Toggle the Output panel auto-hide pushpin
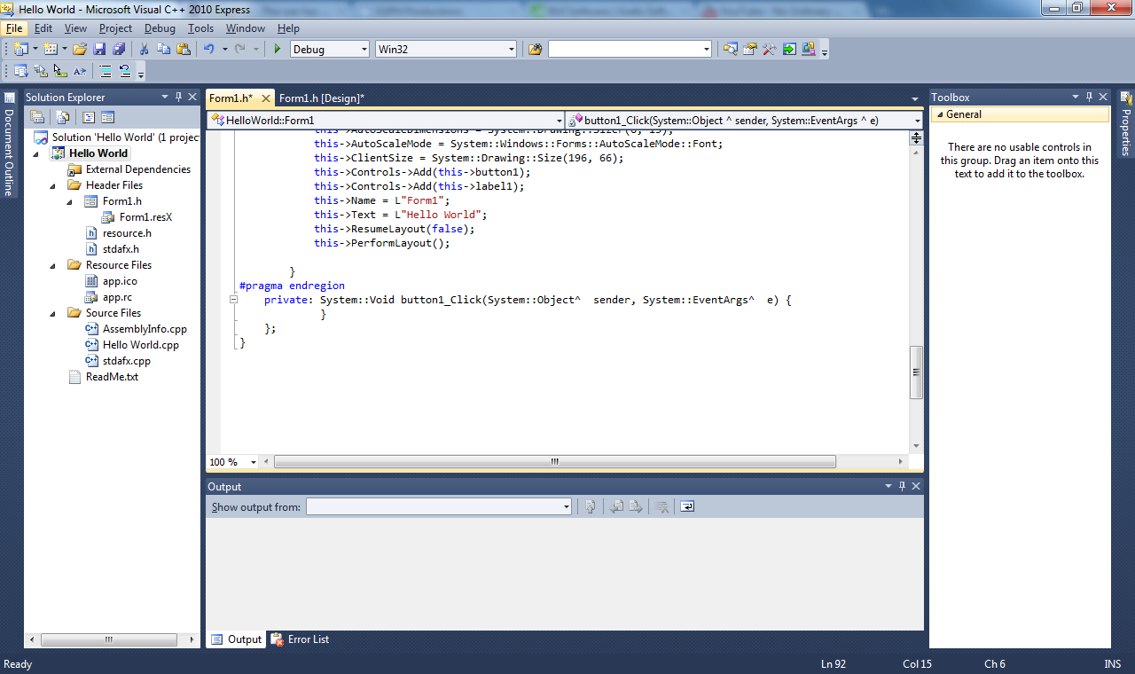 (902, 486)
